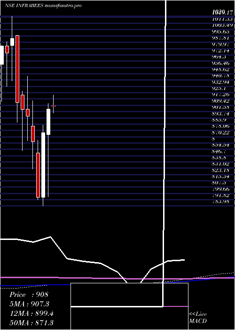Click the small last red doji candle
The image size is (235, 330).
(x=54, y=106)
